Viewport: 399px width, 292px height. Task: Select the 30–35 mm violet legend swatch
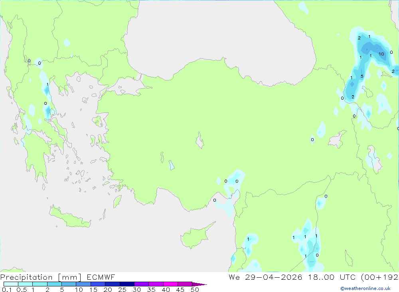pos(142,284)
